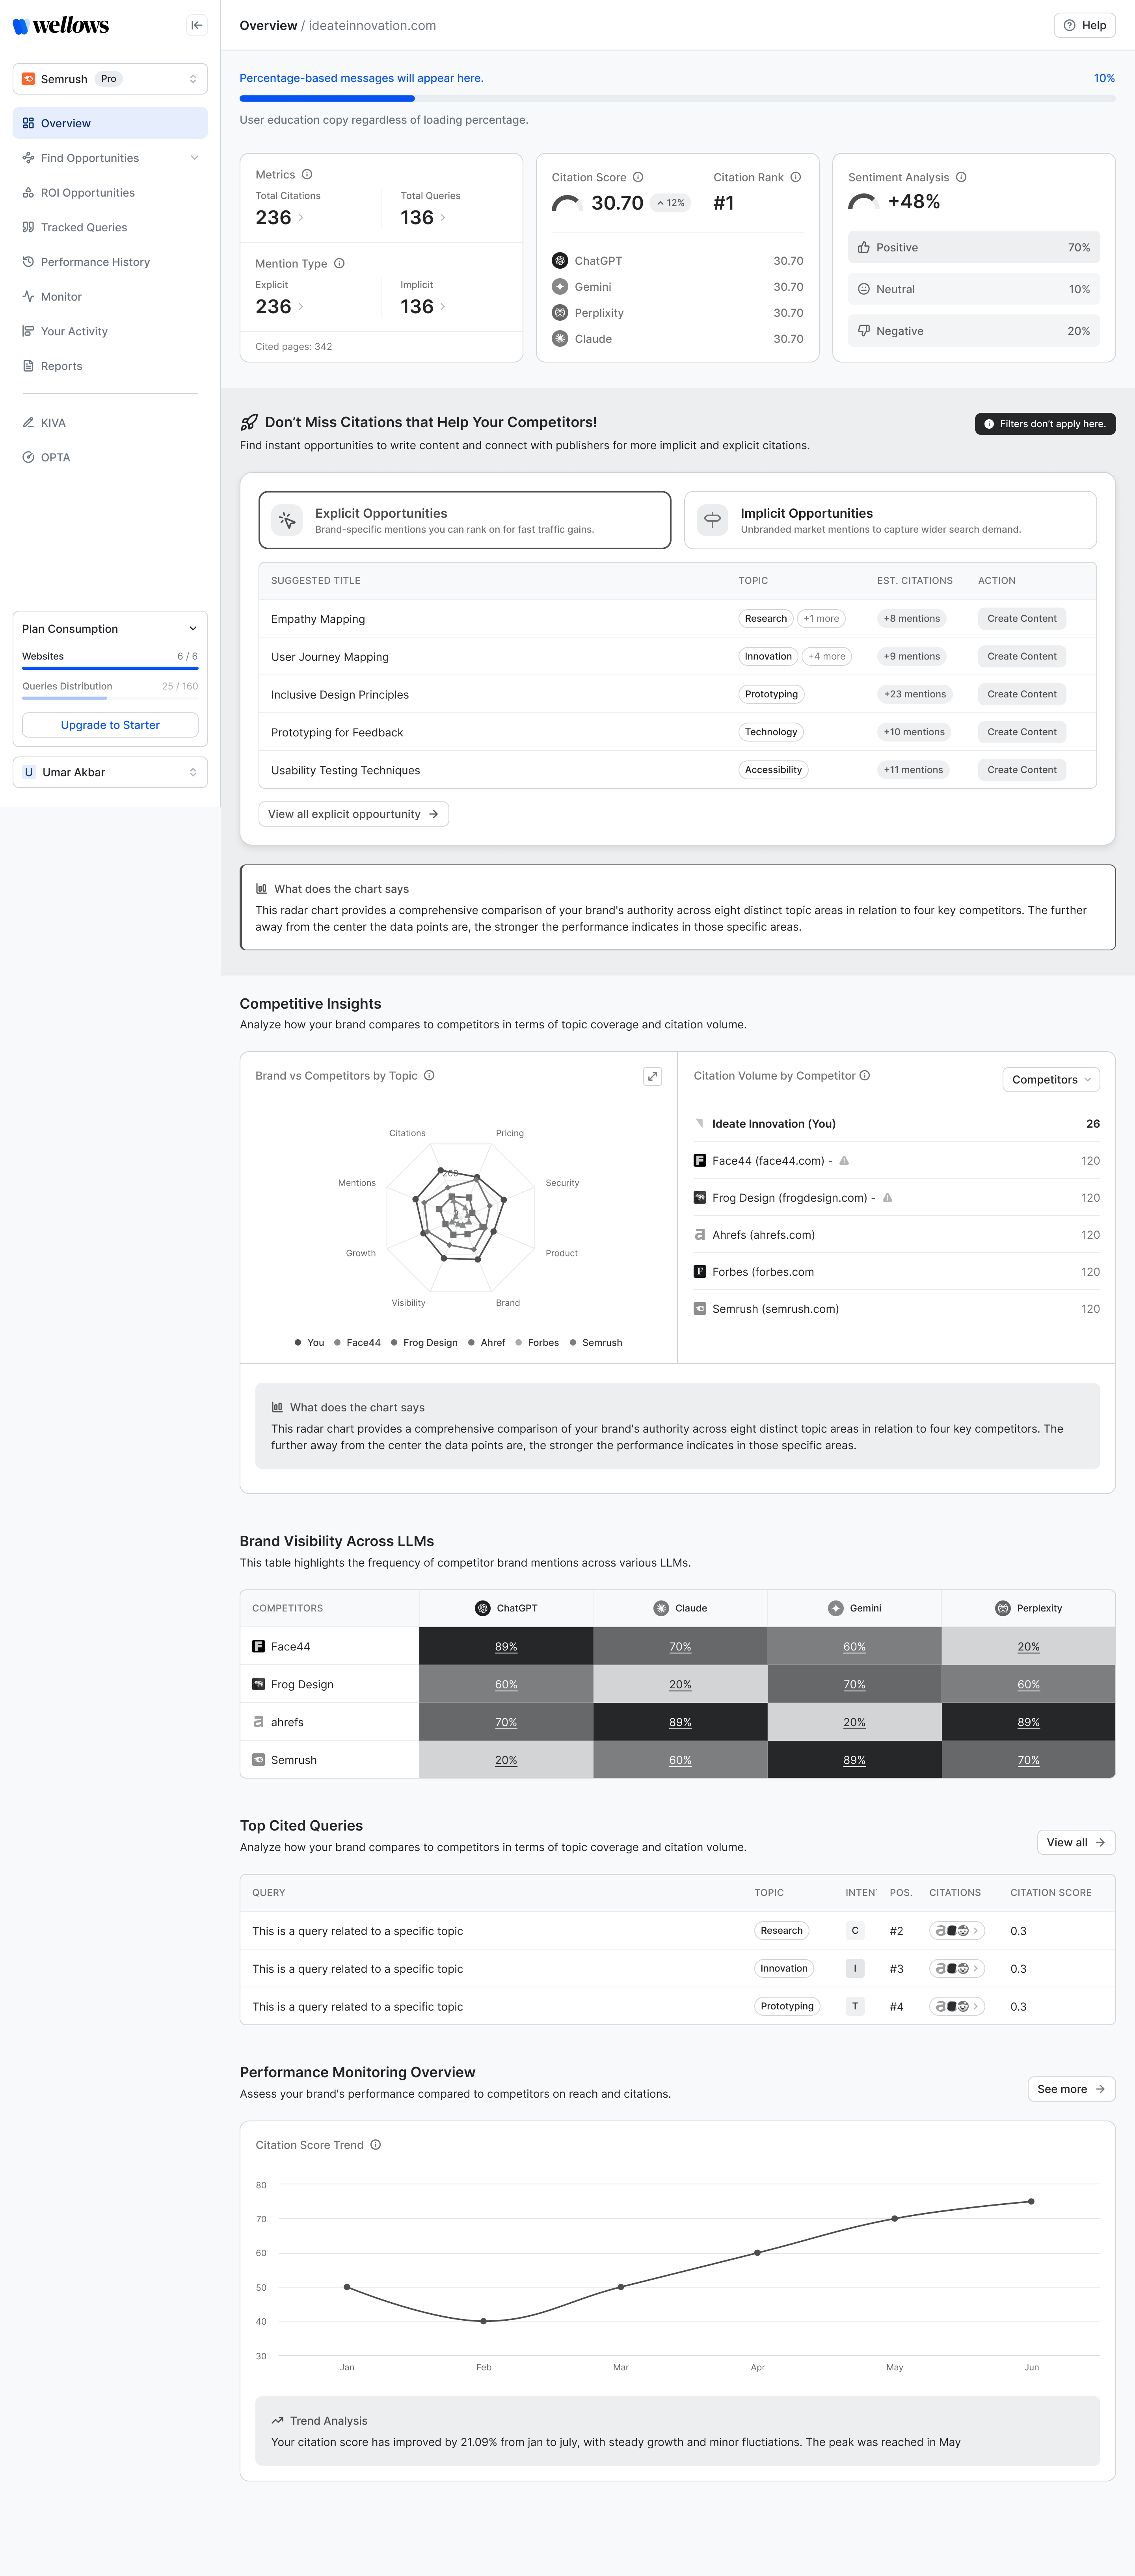Click the info icon beside Citation Rank
Screen dimensions: 1135x2576
(x=796, y=177)
